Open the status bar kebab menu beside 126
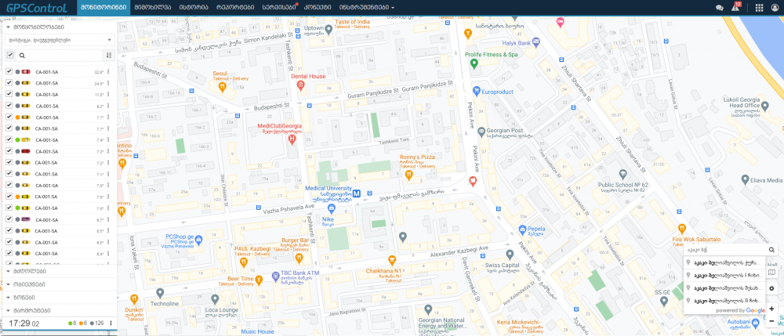Image resolution: width=784 pixels, height=336 pixels. [111, 323]
